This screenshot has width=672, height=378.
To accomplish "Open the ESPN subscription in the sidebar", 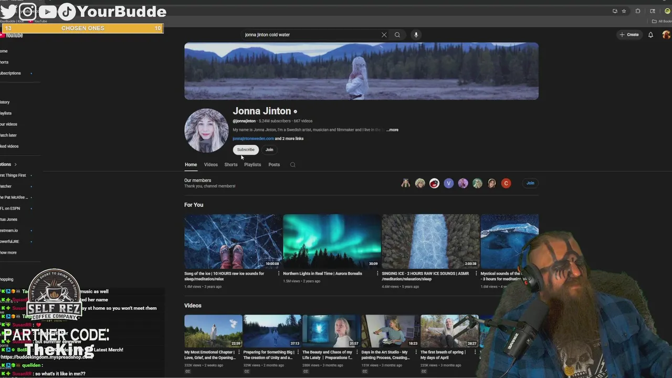I will [x=10, y=208].
